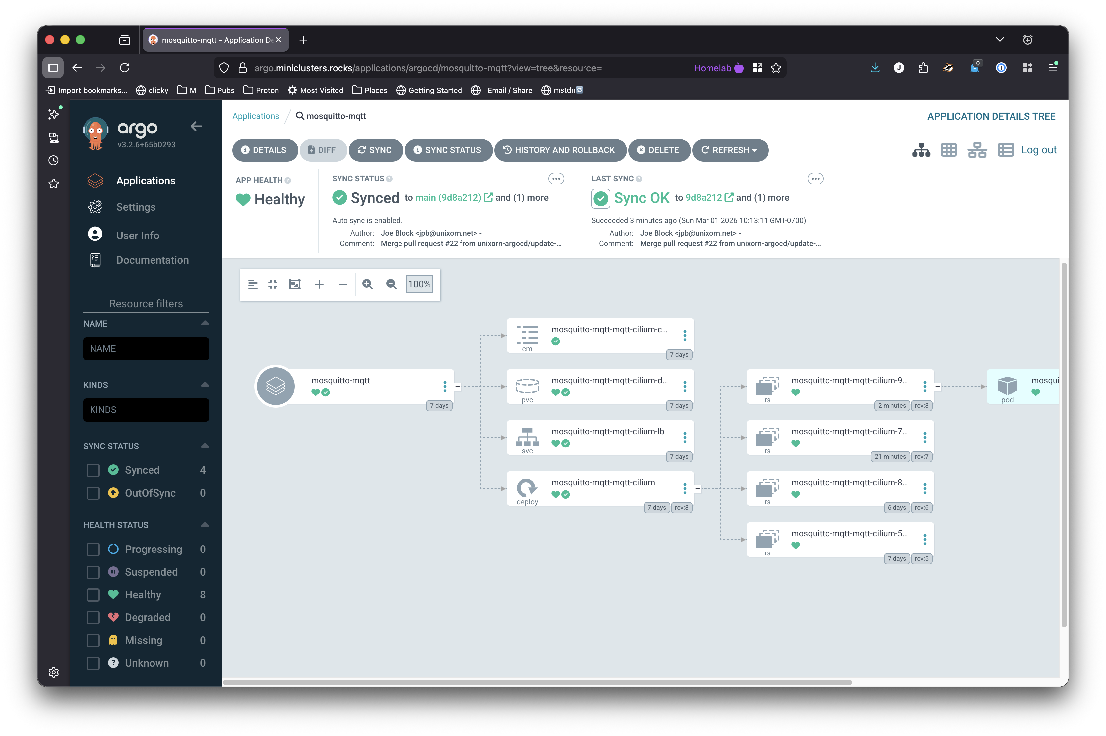Open kebab menu of mosquitto-mqtt-mqtt-cilium-lb service
The image size is (1106, 736).
(685, 438)
